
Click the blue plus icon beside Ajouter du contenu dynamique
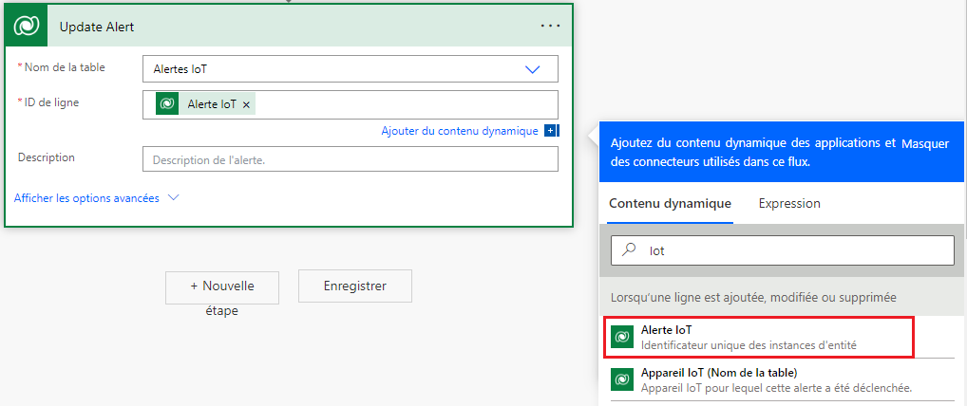(x=551, y=131)
